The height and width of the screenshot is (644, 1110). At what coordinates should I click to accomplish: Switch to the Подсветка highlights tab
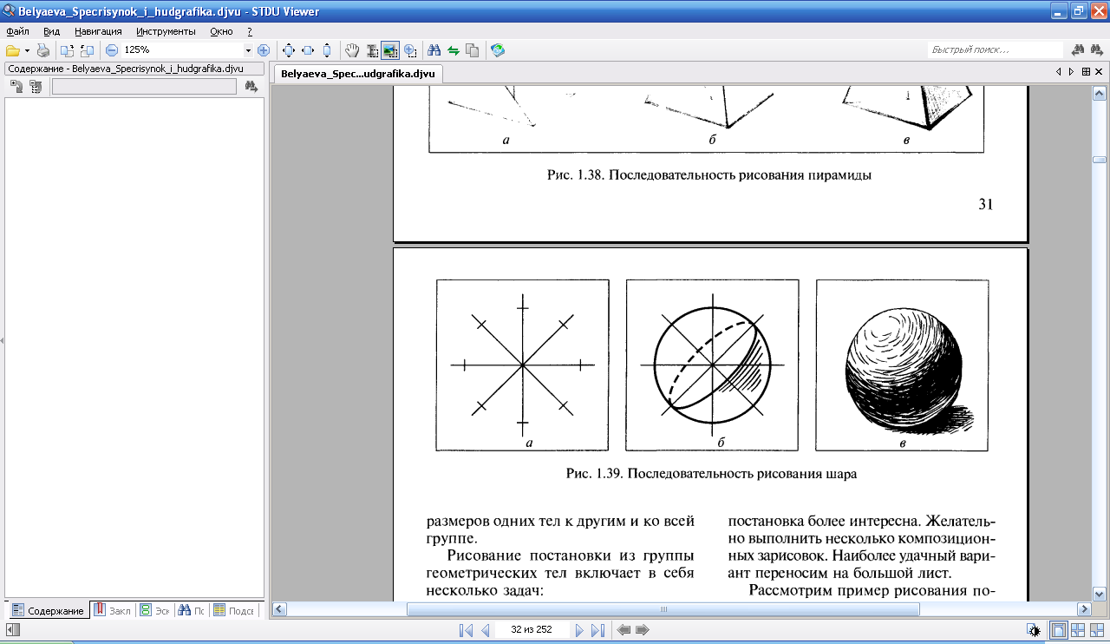click(236, 610)
